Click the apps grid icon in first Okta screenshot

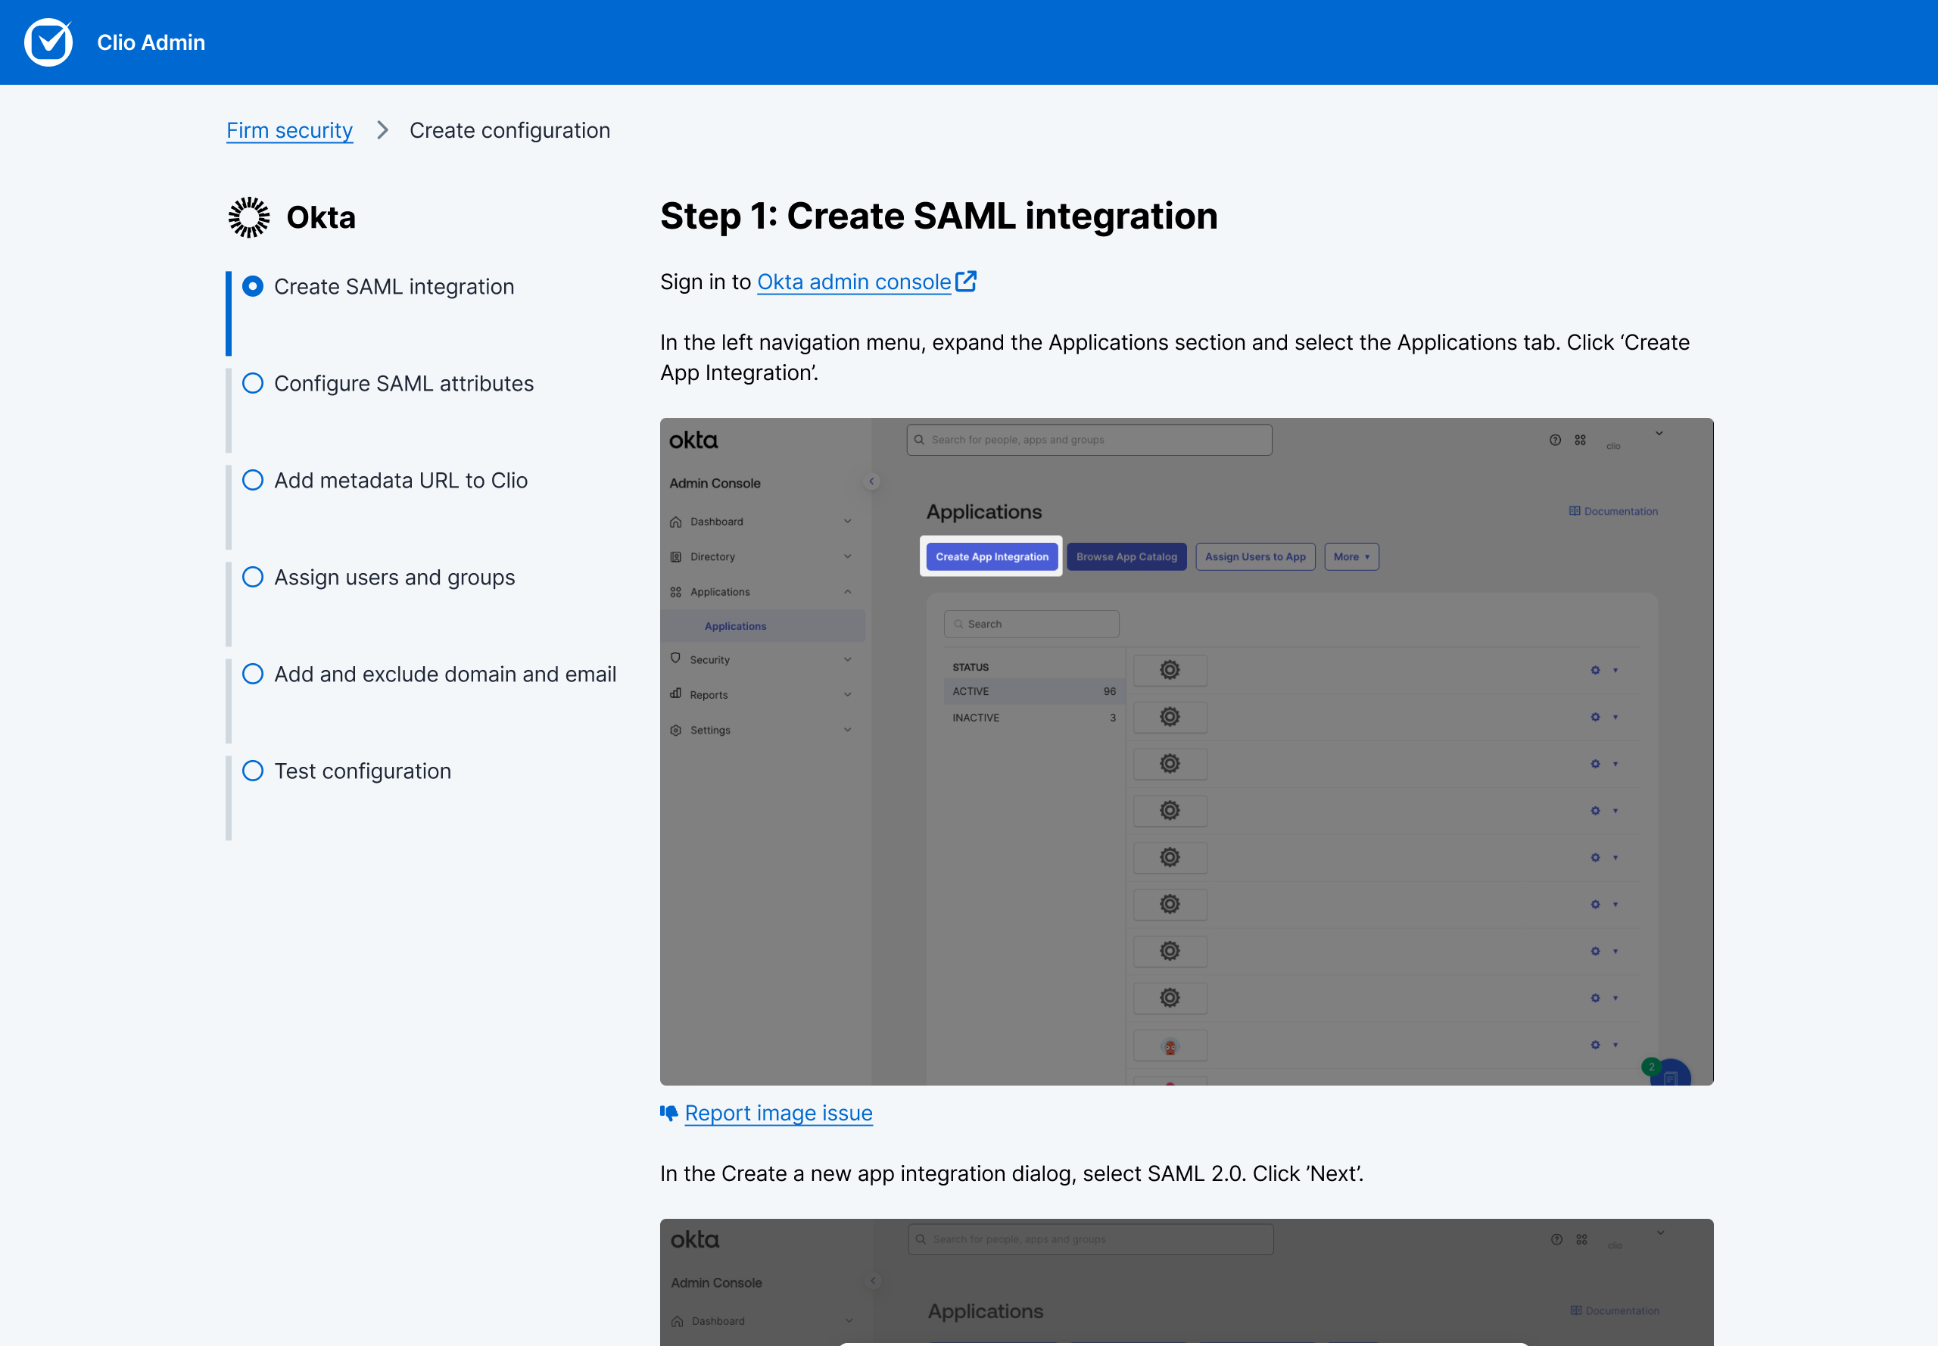[x=1581, y=441]
